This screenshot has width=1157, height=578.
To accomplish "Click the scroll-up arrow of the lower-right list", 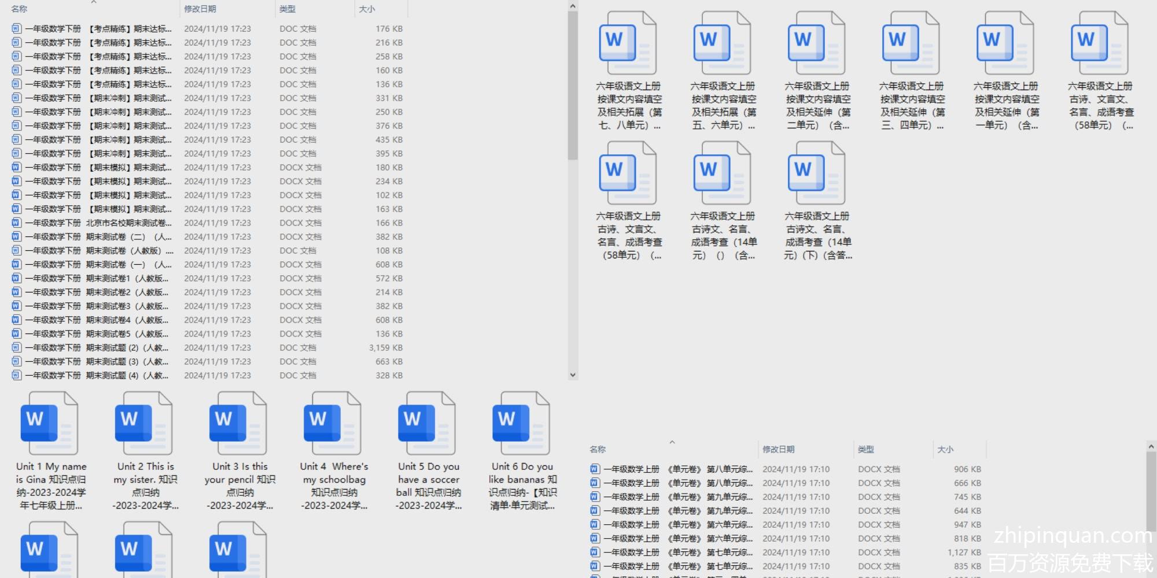I will tap(1151, 447).
